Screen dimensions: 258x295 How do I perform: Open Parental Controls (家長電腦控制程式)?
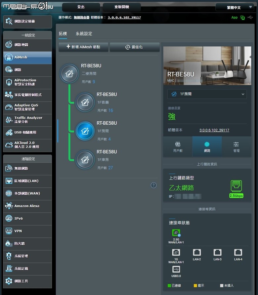[27, 95]
